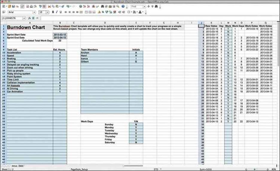Open the Name Box dropdown arrow

(x=24, y=18)
